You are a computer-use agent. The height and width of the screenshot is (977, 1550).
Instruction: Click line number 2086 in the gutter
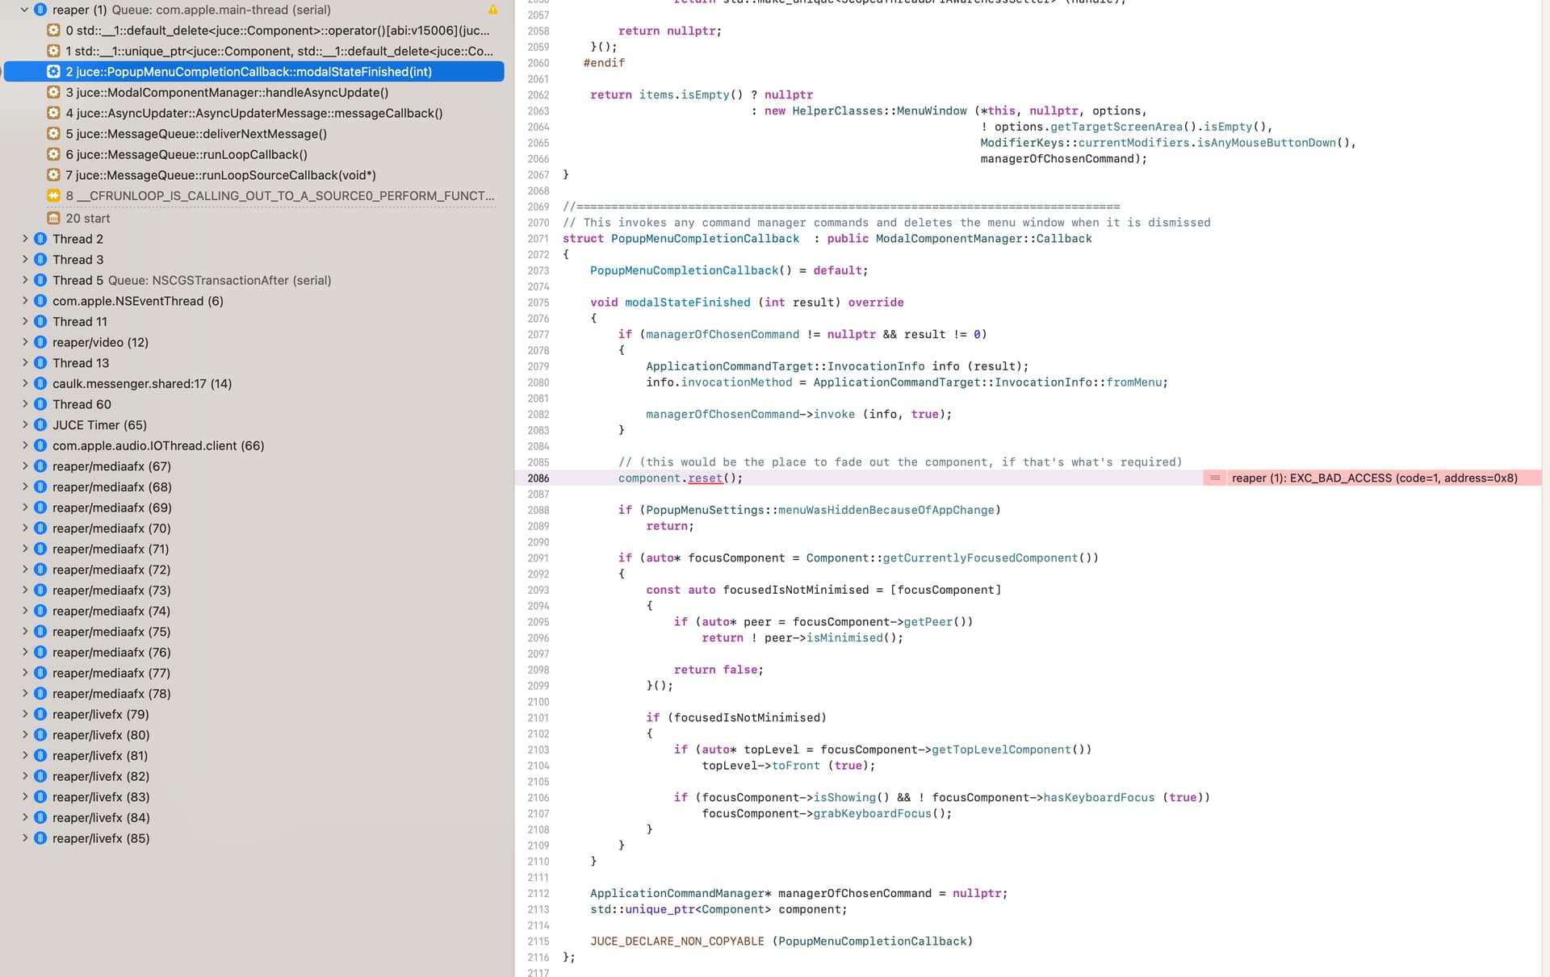[538, 478]
